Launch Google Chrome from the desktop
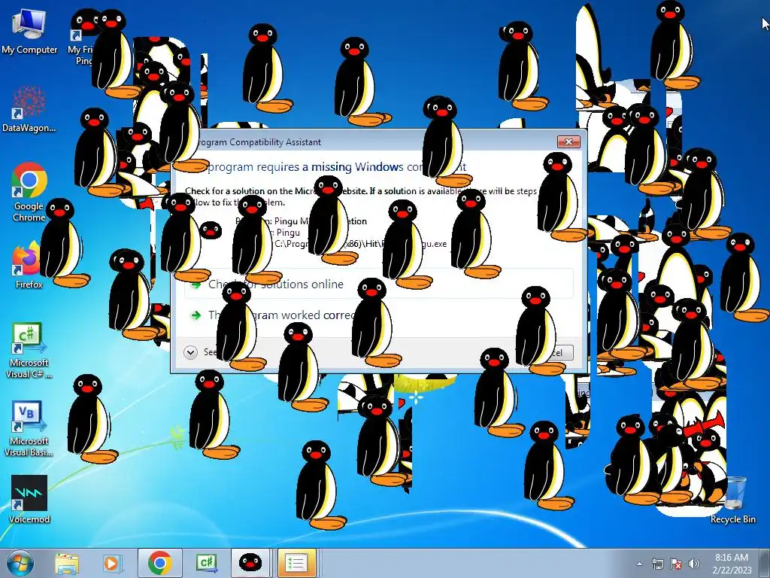Image resolution: width=770 pixels, height=578 pixels. click(x=29, y=193)
